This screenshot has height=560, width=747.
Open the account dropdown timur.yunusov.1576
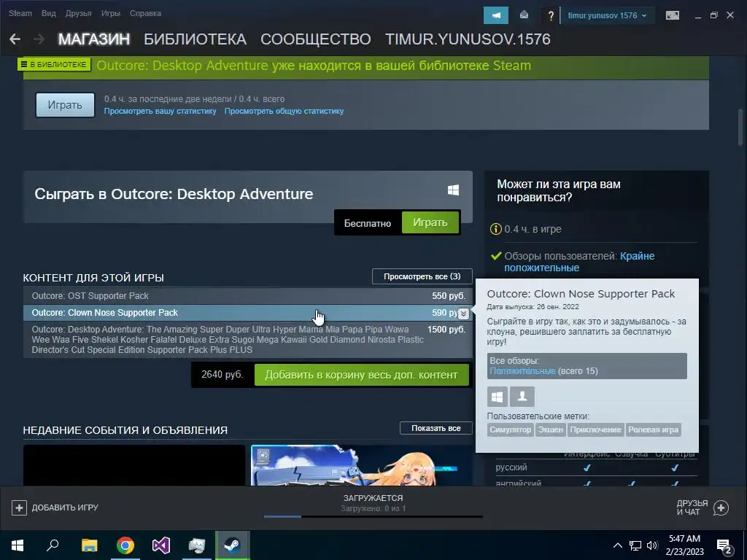tap(607, 15)
